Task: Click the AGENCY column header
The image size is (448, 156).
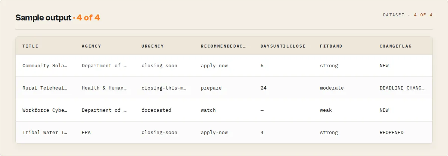Action: click(91, 46)
